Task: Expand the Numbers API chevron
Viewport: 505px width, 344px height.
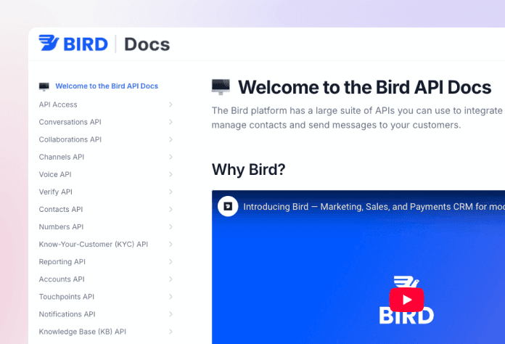Action: [x=171, y=226]
